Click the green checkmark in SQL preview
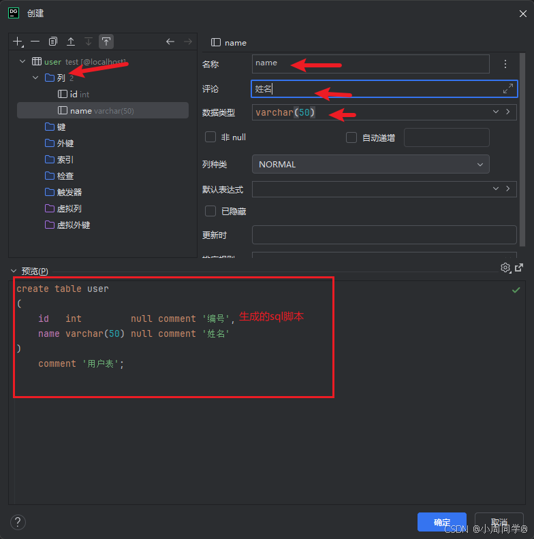This screenshot has width=534, height=539. (x=516, y=290)
